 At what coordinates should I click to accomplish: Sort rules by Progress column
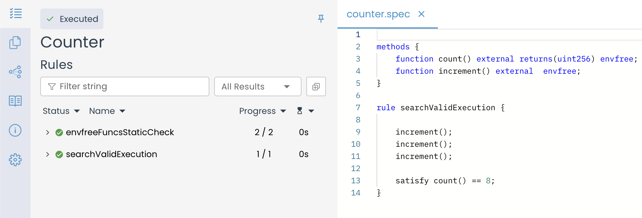262,111
